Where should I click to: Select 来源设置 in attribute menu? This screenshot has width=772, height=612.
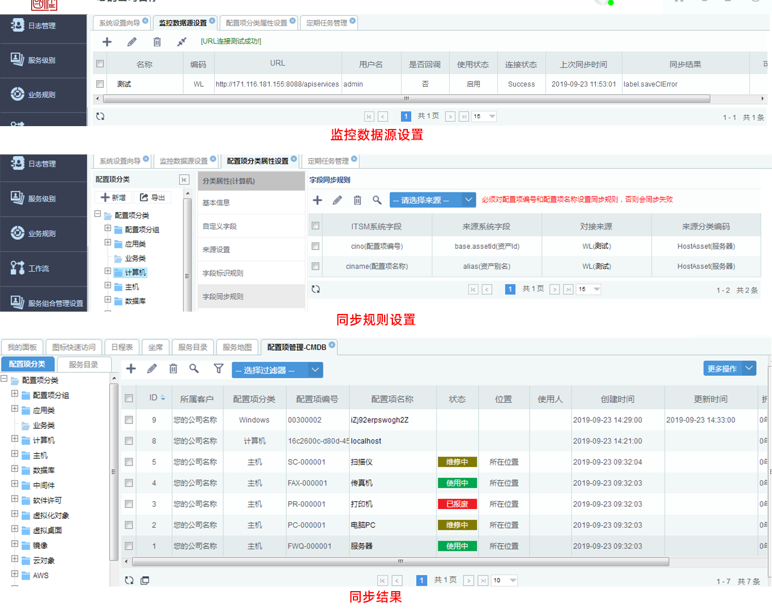251,249
